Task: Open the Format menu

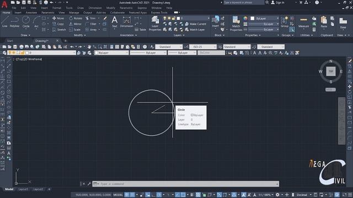Action: point(57,8)
